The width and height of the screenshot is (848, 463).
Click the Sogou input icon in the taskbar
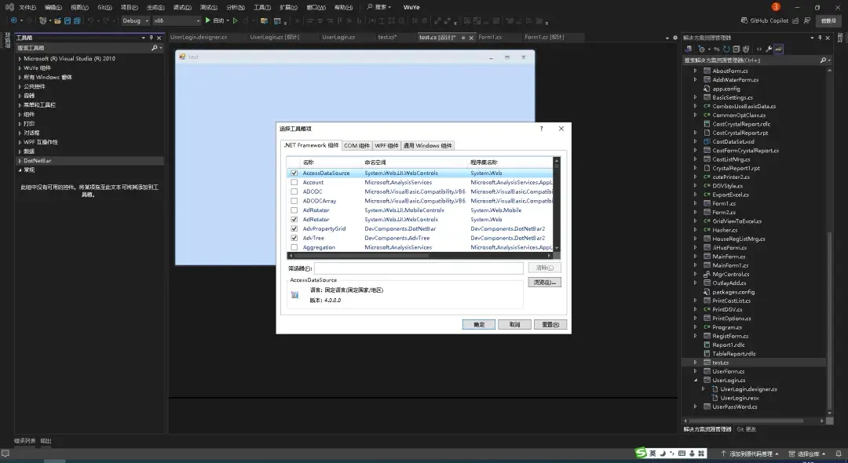point(639,453)
